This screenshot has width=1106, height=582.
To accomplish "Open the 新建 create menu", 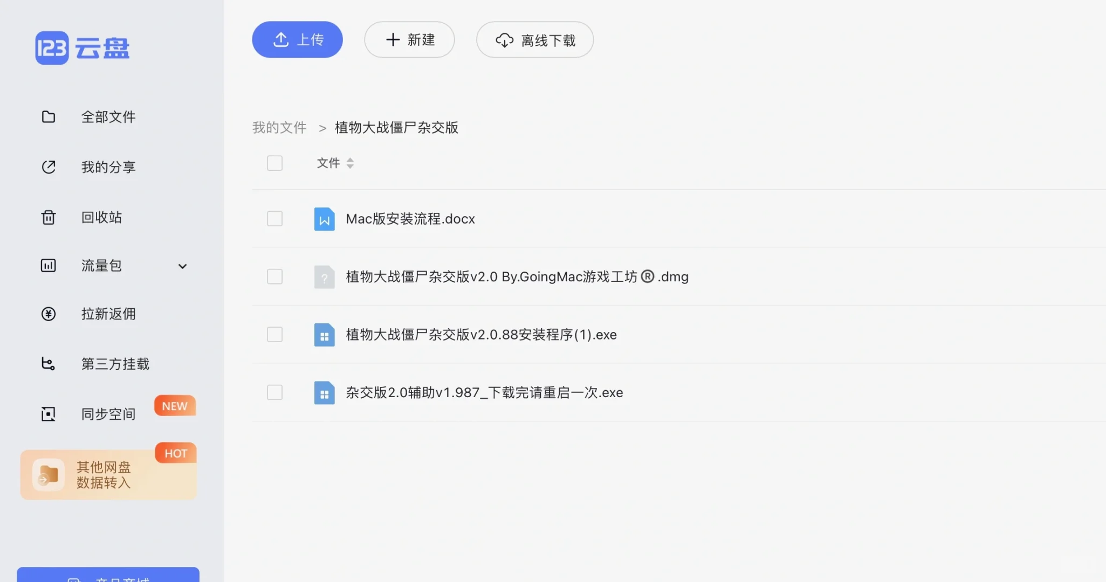I will pos(409,39).
